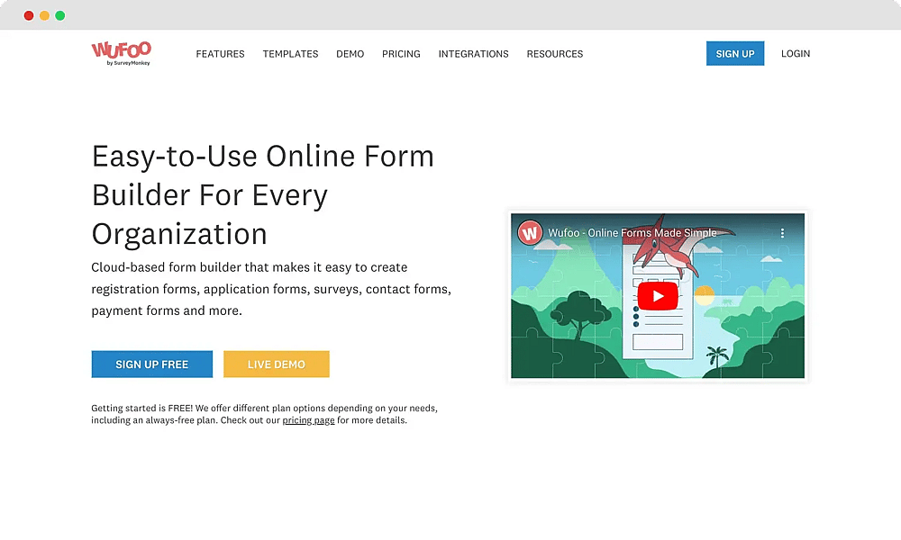Viewport: 901px width, 540px height.
Task: Click the blue Sign Up header button
Action: pos(735,53)
